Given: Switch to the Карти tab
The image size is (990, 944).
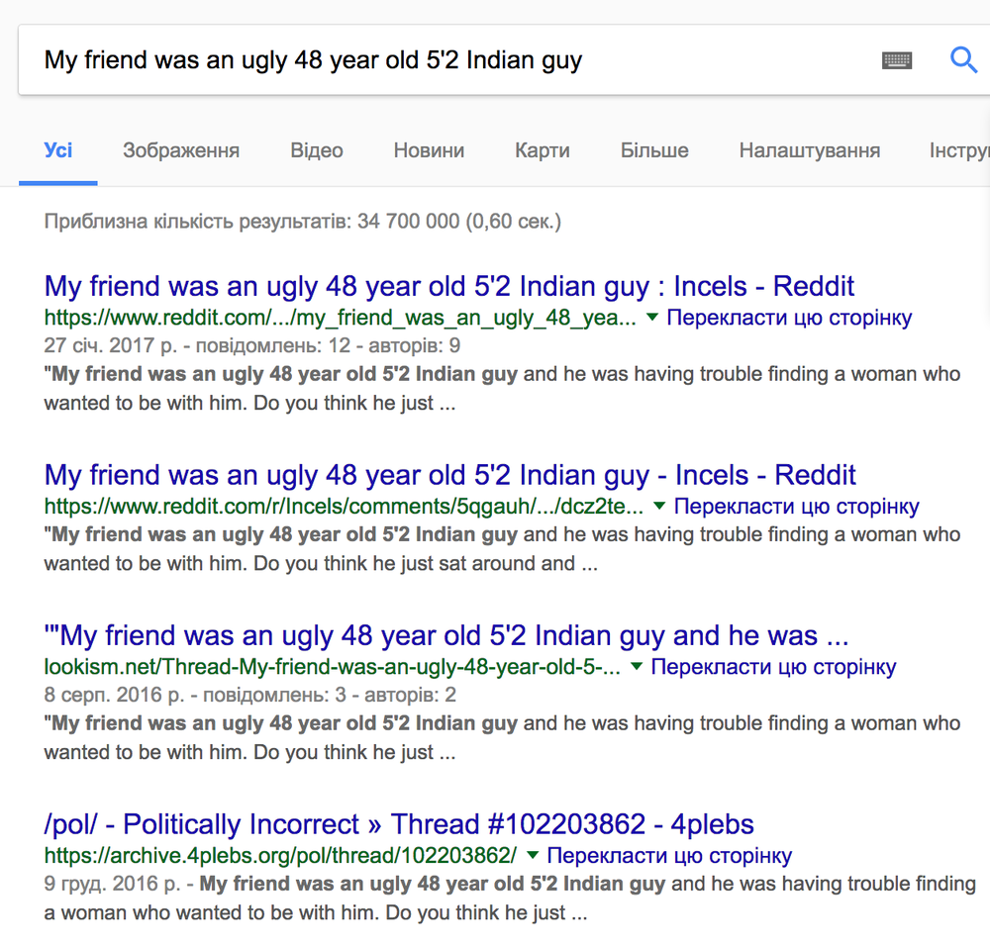Looking at the screenshot, I should coord(543,151).
